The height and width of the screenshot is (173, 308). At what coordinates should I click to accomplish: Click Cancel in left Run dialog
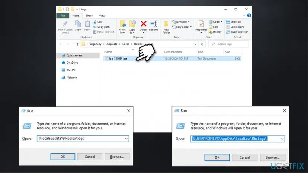pyautogui.click(x=90, y=157)
